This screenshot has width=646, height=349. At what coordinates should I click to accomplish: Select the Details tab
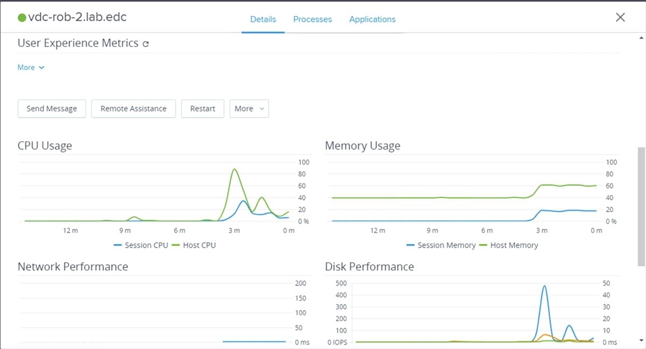263,19
